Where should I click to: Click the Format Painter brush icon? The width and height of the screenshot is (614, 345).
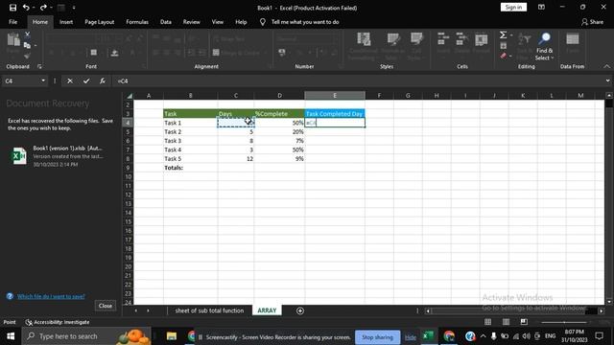(27, 57)
